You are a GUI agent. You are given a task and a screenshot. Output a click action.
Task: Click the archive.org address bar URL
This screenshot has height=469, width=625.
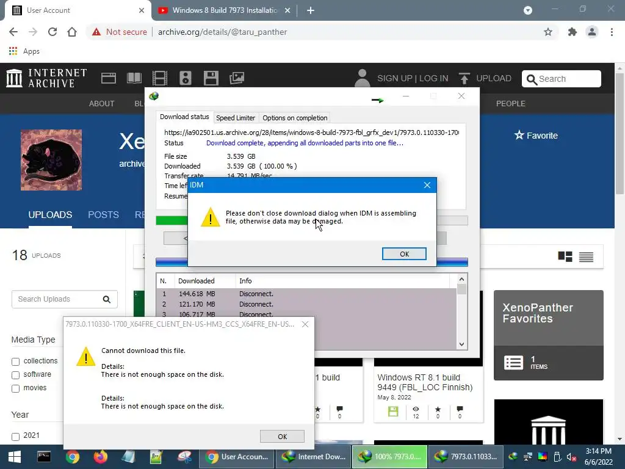pos(222,32)
